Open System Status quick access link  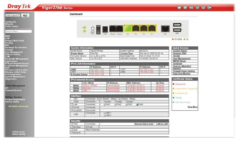(x=180, y=51)
